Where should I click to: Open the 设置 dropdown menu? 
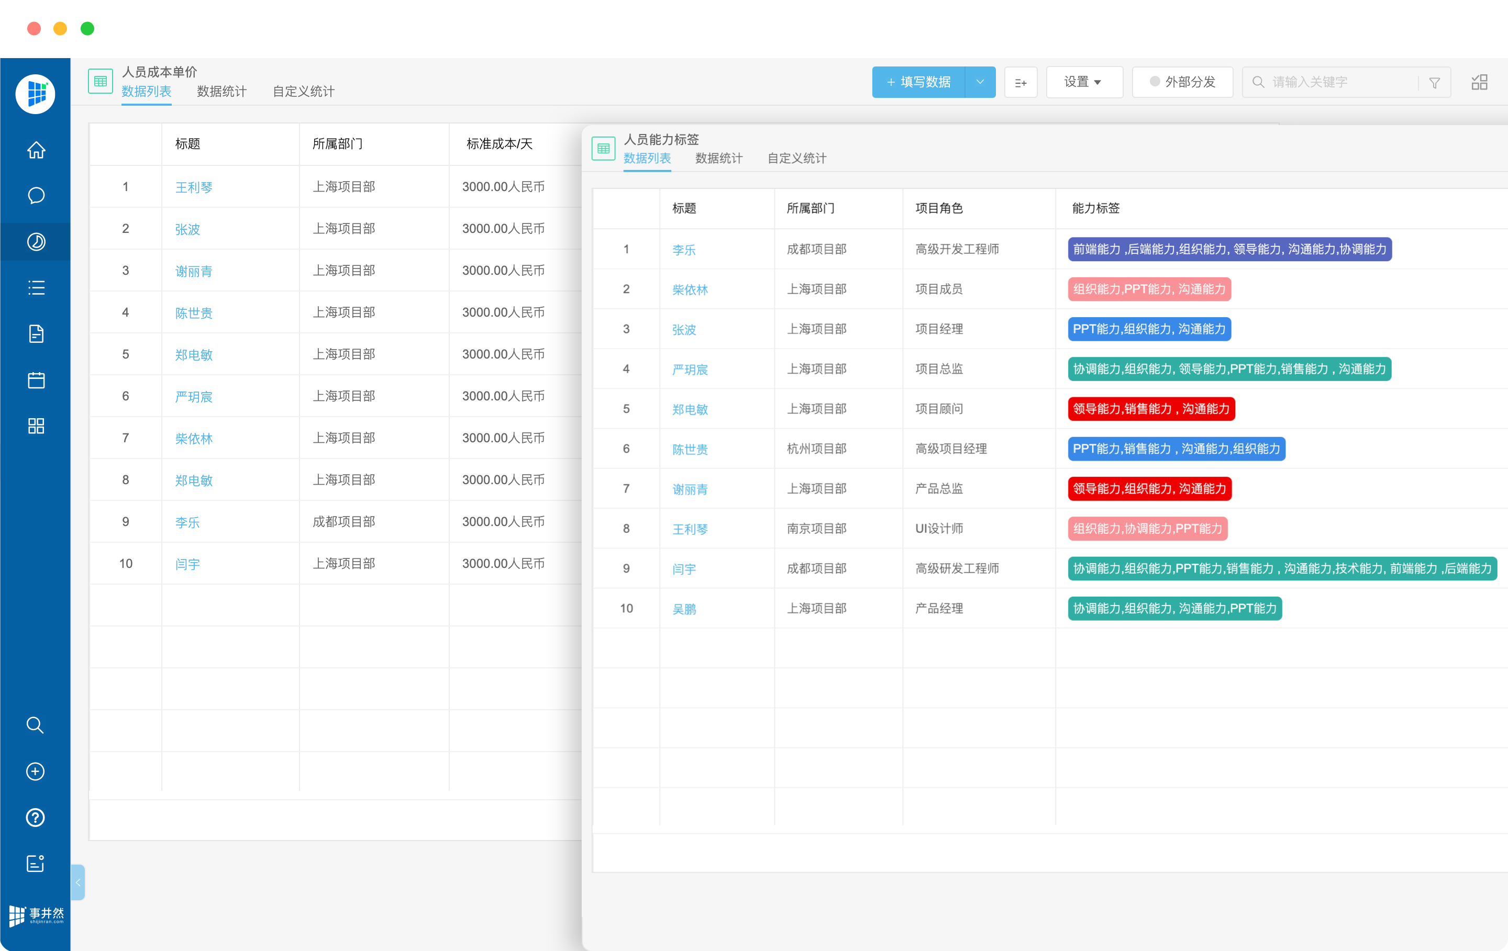(1083, 82)
